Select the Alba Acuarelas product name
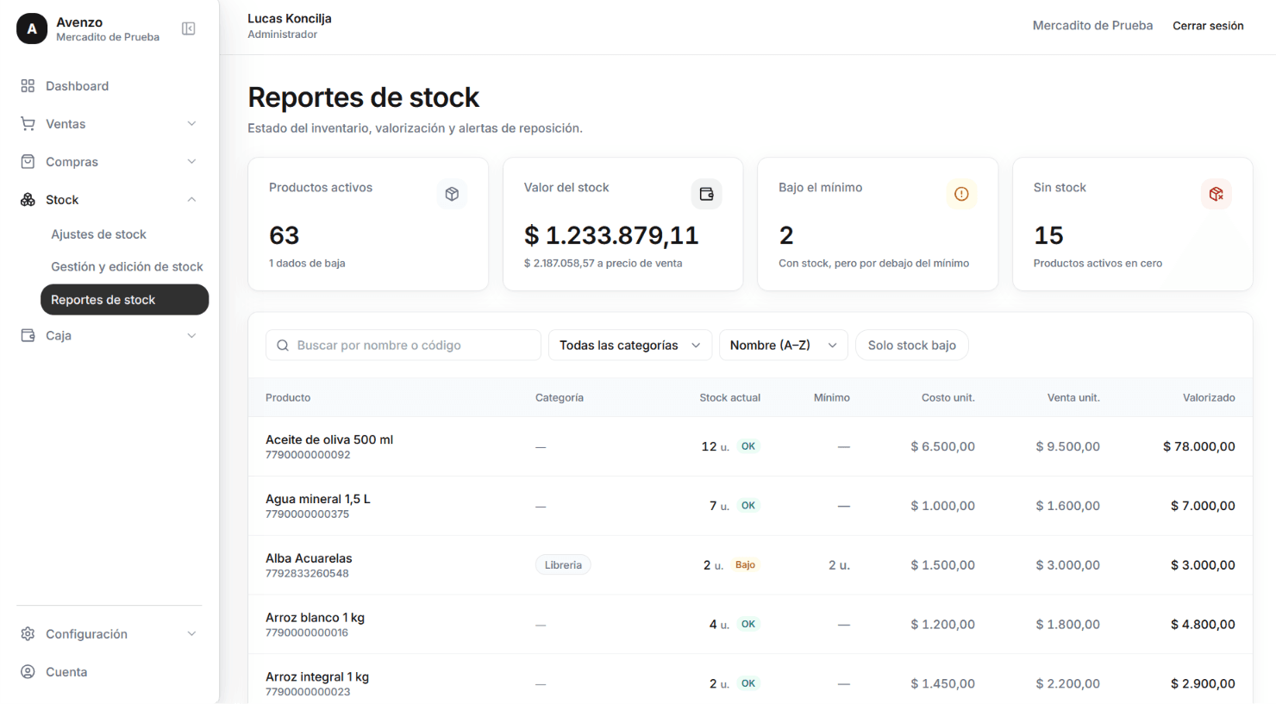1276x704 pixels. (309, 558)
